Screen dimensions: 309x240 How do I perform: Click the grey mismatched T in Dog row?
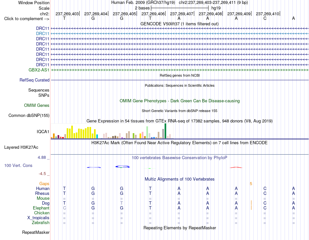pos(122,203)
